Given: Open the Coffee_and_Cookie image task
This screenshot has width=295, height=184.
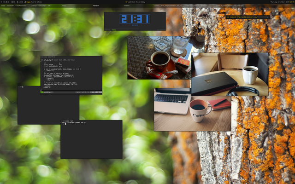Looking at the screenshot, I should click(x=196, y=6).
